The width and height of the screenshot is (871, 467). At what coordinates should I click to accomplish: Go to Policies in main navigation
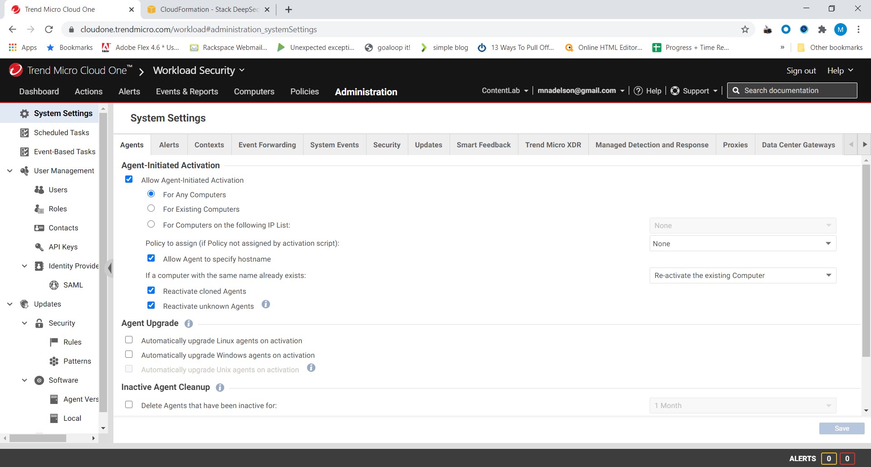point(304,92)
